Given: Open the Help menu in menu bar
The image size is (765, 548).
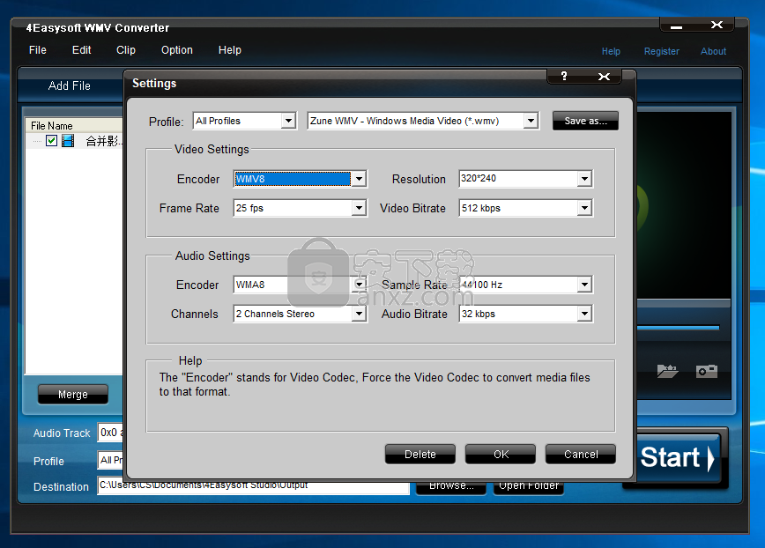Looking at the screenshot, I should point(230,50).
